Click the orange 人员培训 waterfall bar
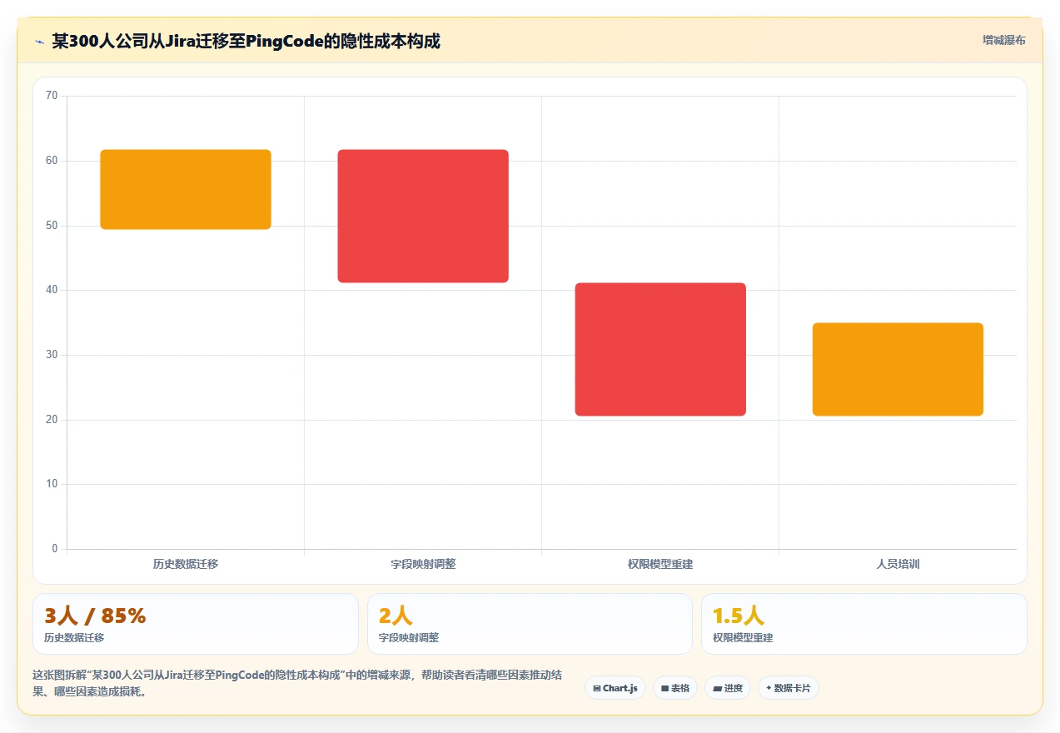The height and width of the screenshot is (733, 1060). click(898, 369)
